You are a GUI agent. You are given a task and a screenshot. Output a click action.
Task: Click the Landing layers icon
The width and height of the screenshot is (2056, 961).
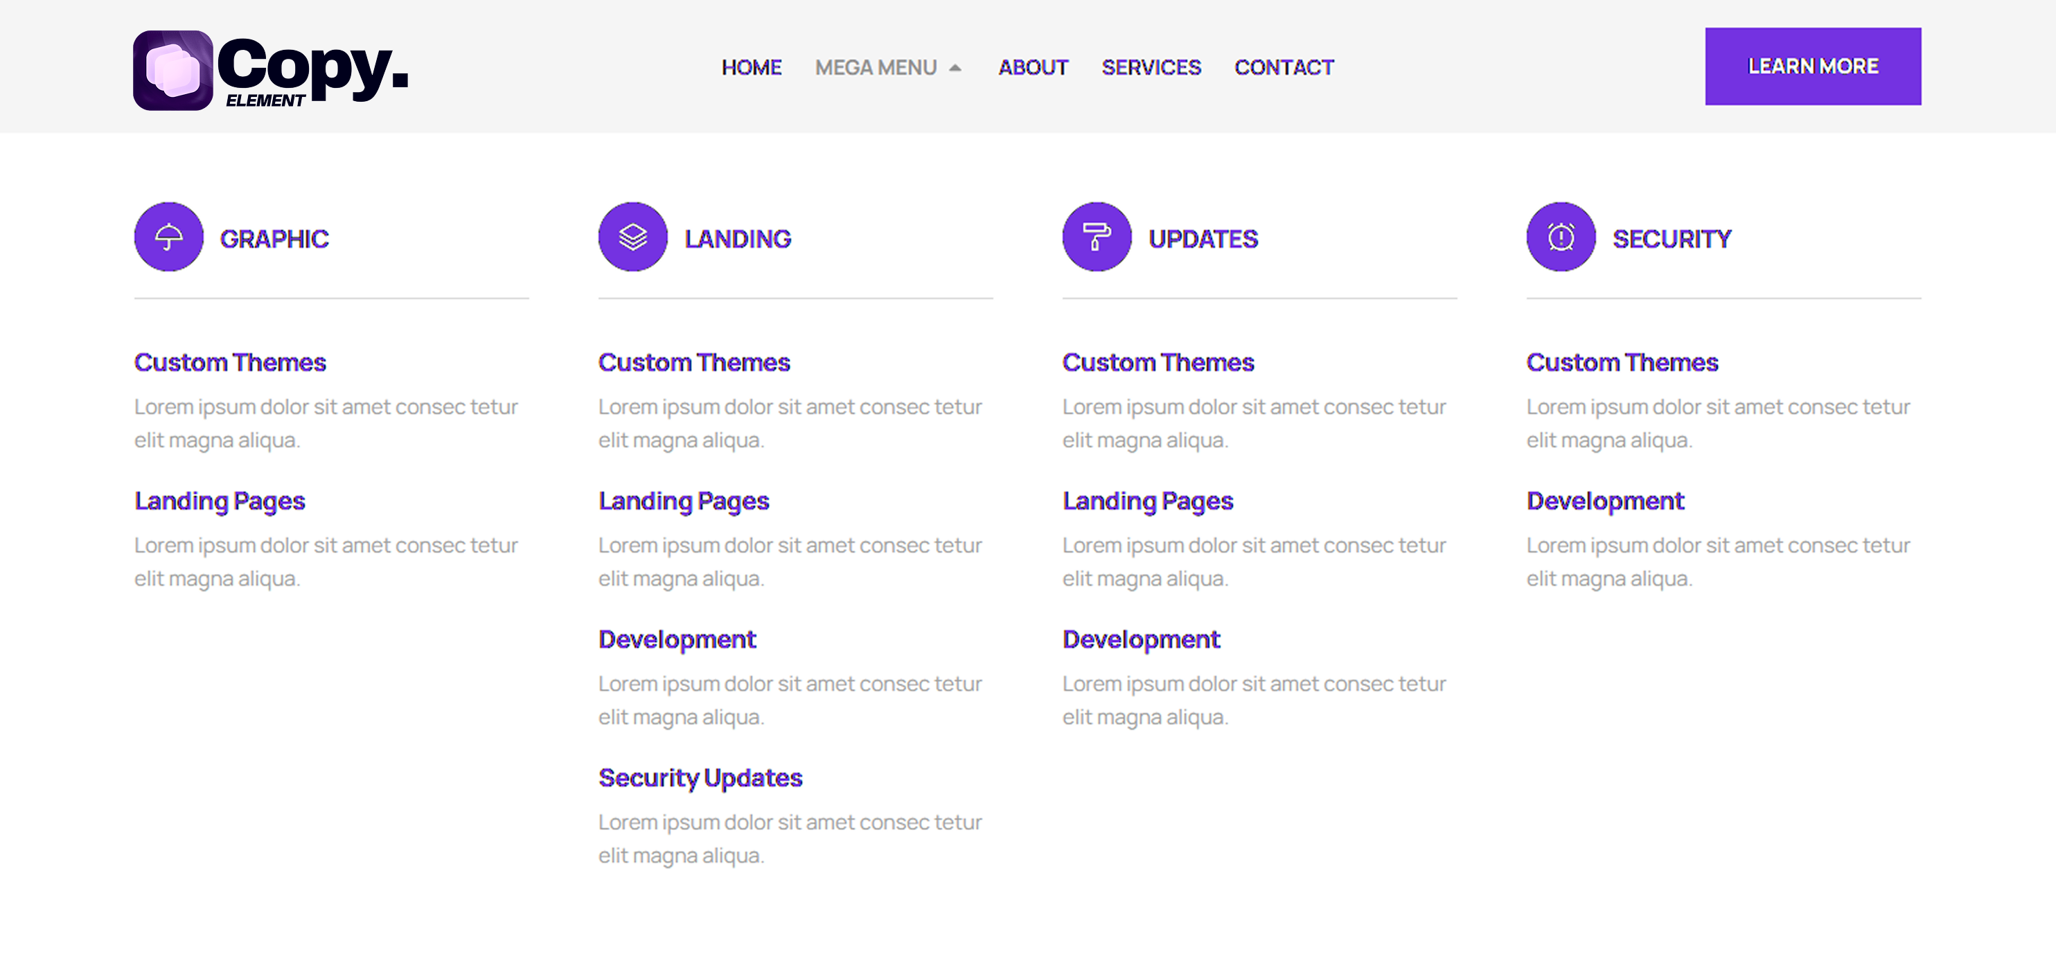(x=633, y=237)
